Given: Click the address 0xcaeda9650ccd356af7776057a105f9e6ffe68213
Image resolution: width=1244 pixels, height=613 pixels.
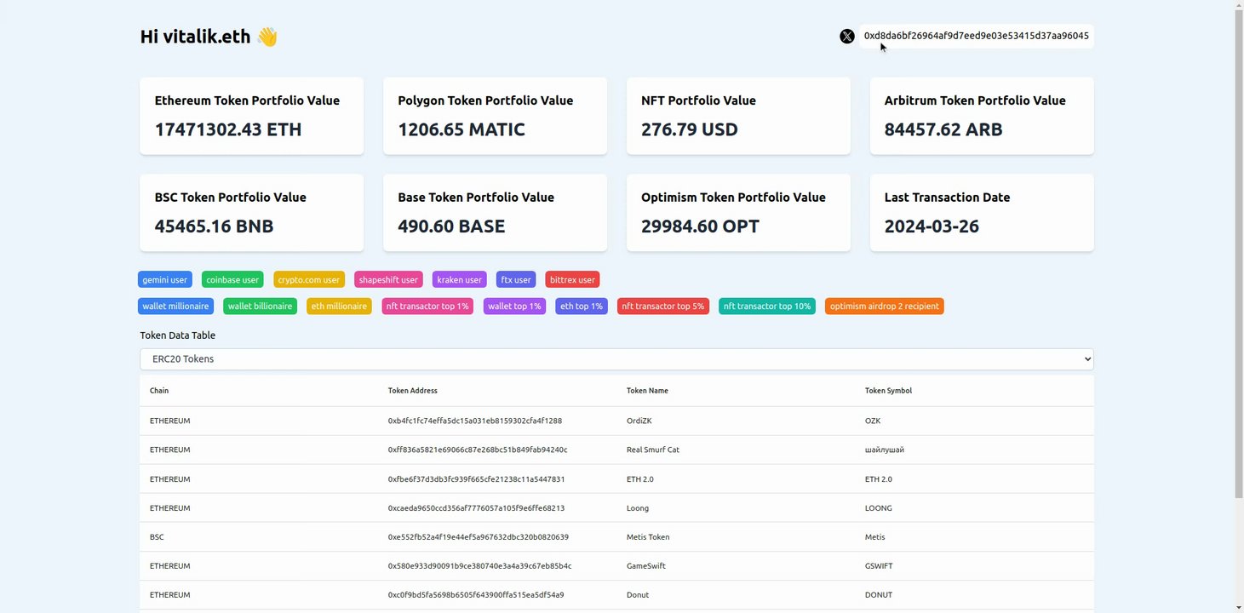Looking at the screenshot, I should (x=477, y=508).
